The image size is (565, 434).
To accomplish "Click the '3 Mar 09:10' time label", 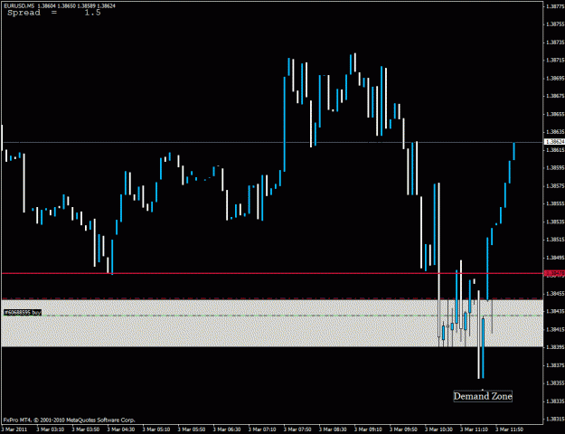I will click(x=368, y=429).
